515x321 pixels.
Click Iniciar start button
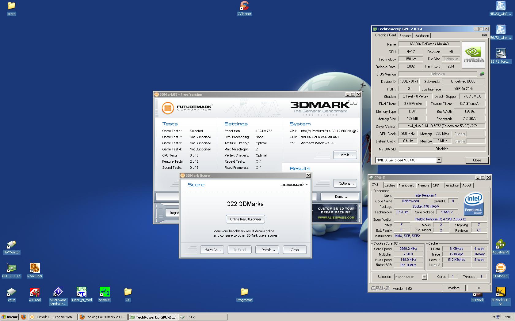click(10, 317)
